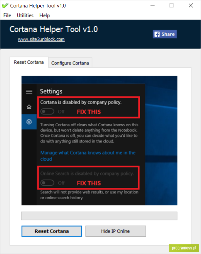Open the Utilities menu
Screen dimensions: 201x254
click(x=25, y=15)
